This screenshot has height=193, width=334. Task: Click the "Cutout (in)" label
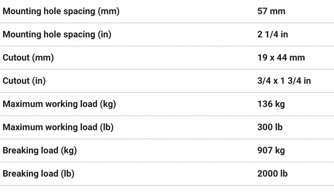(x=24, y=81)
